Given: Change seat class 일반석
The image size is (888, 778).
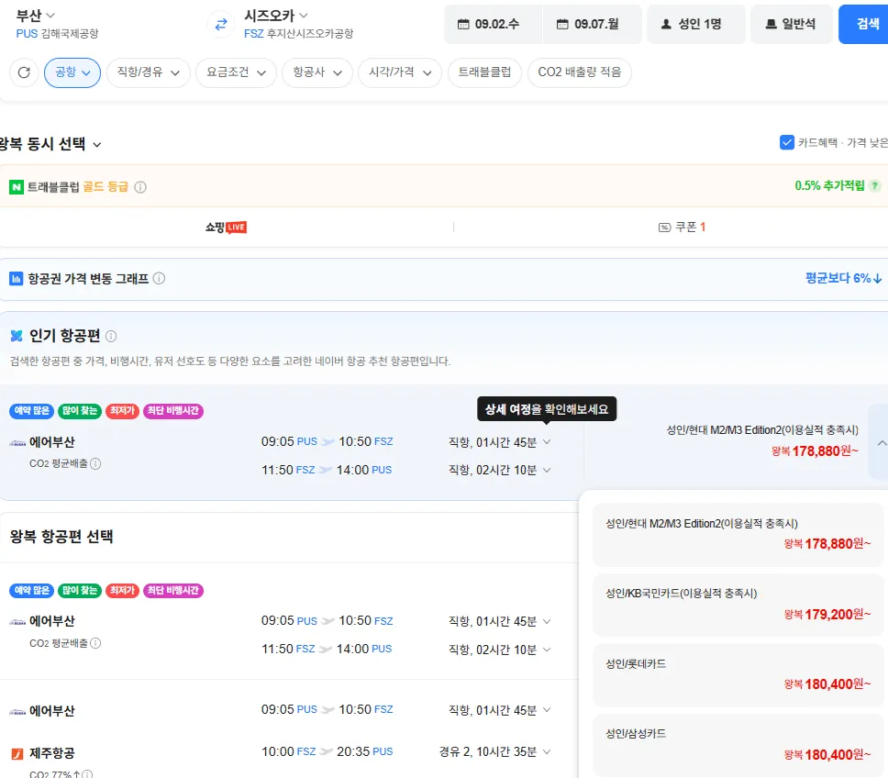Looking at the screenshot, I should [792, 25].
